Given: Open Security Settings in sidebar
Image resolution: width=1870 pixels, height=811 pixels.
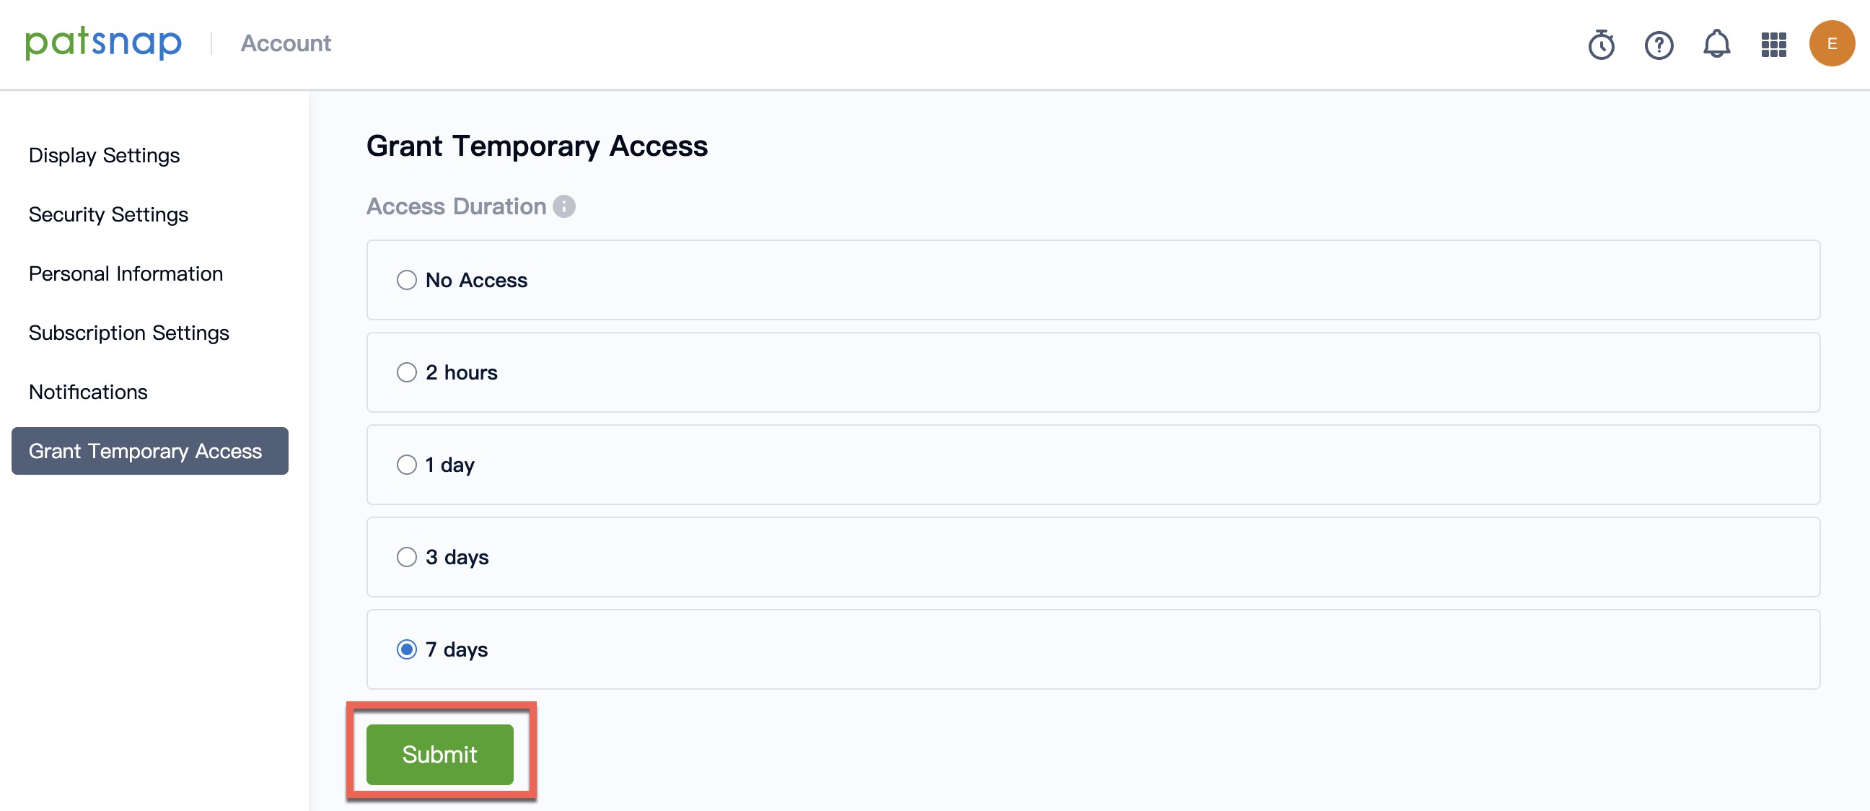Looking at the screenshot, I should 108,214.
